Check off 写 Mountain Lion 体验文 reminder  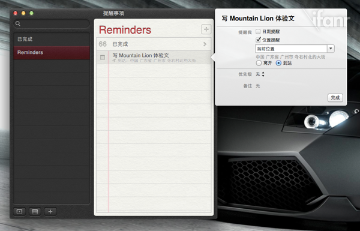(103, 58)
